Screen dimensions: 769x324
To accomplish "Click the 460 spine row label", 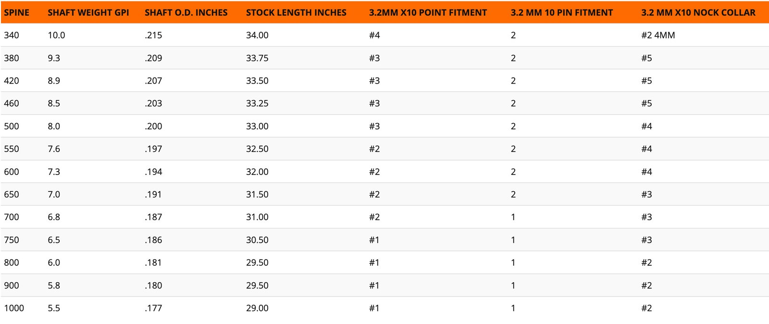I will click(x=12, y=103).
